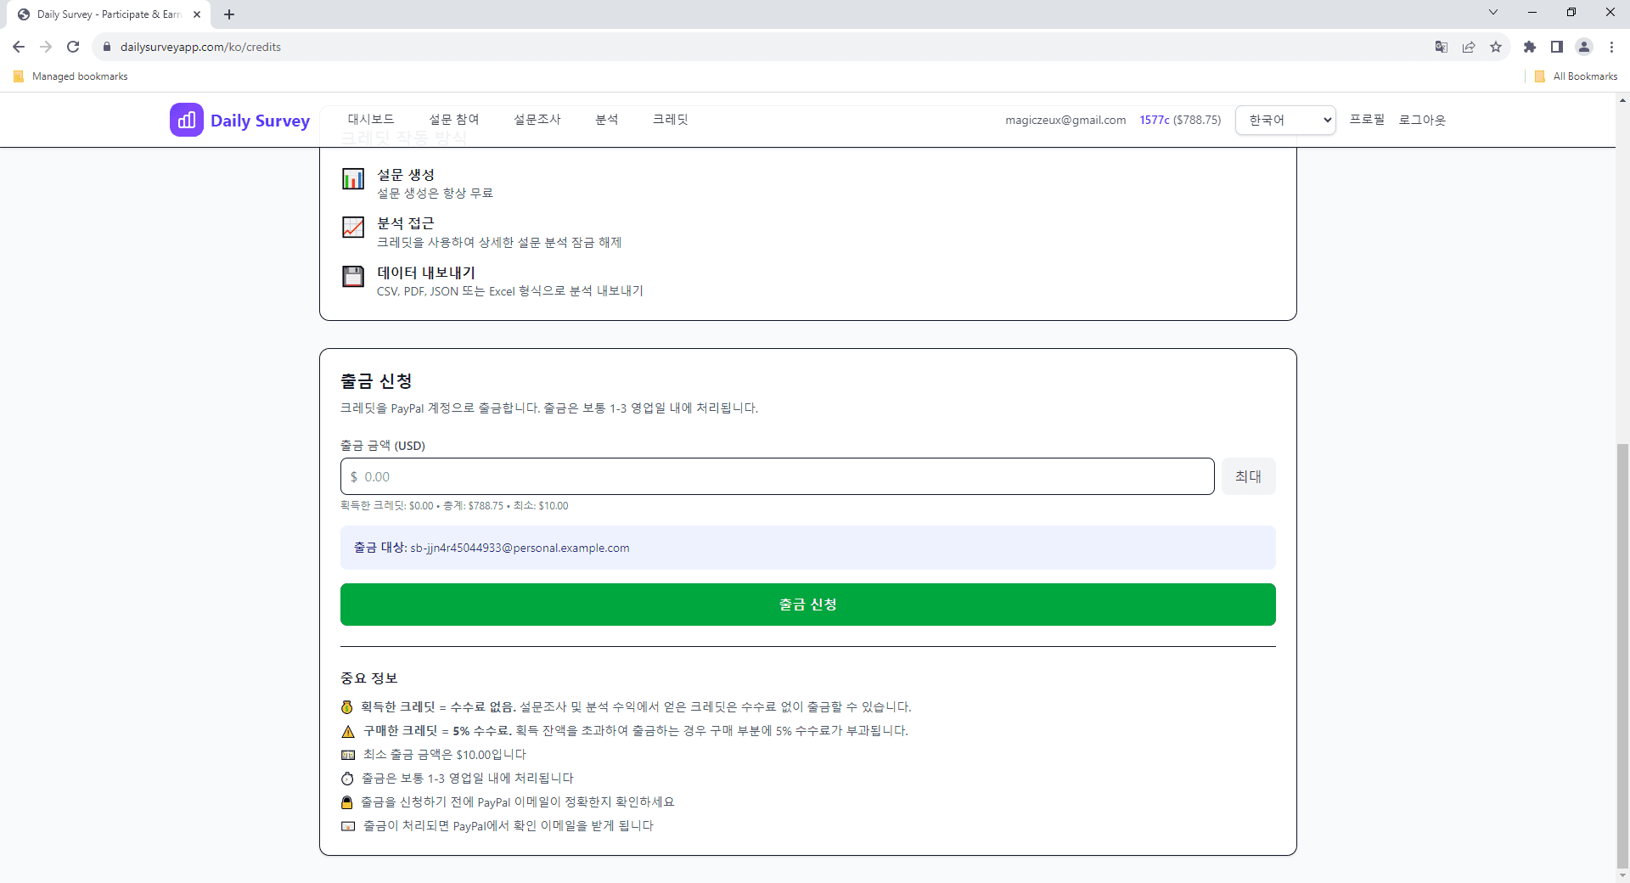
Task: Open the 한국어 language dropdown
Action: click(x=1285, y=121)
